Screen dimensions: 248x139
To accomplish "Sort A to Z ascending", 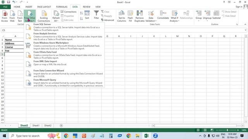I will coord(81,13).
